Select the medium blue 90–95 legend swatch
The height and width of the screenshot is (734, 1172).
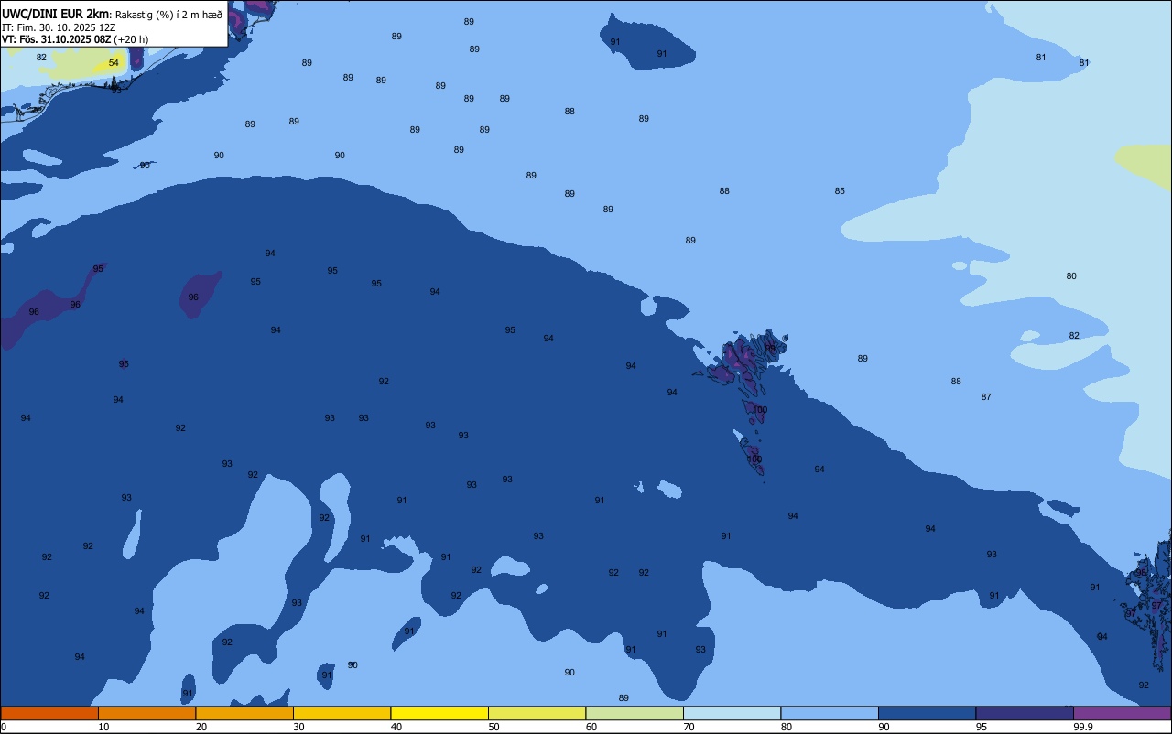(x=927, y=713)
